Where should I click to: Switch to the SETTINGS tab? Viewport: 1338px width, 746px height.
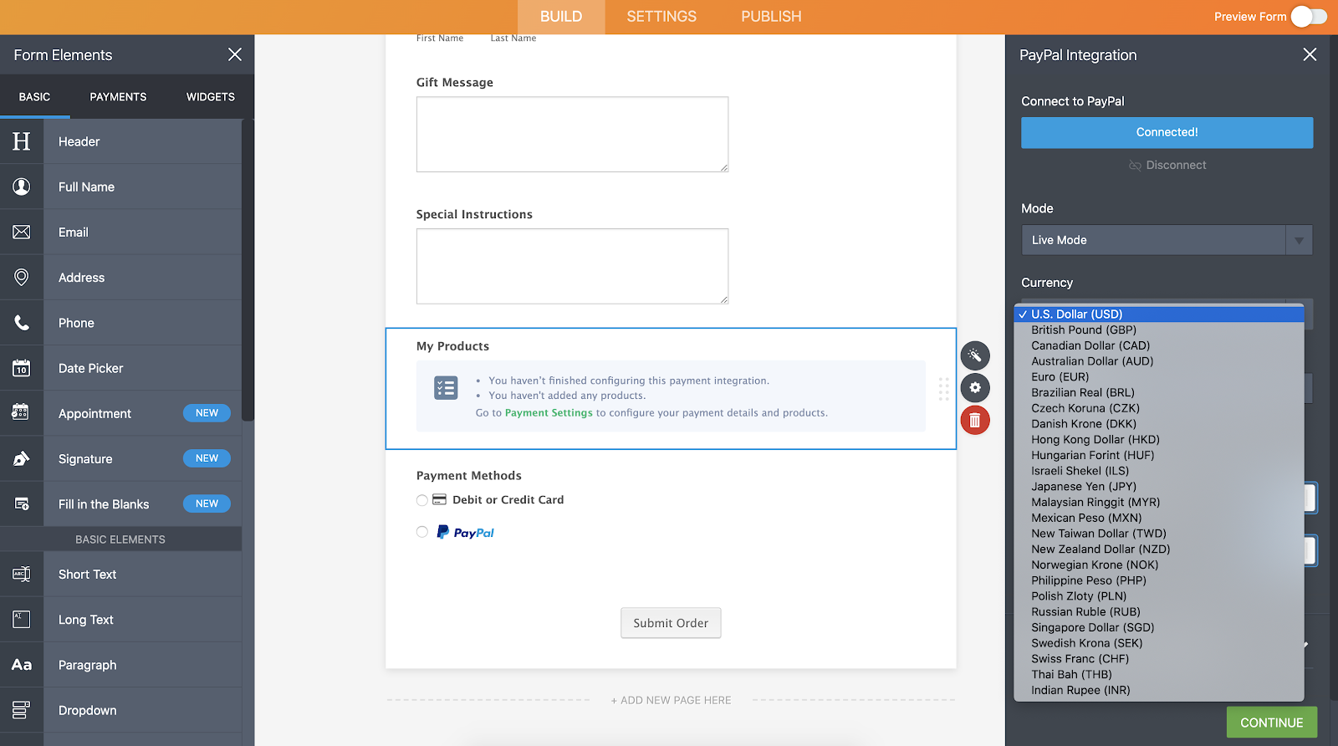[x=661, y=17]
